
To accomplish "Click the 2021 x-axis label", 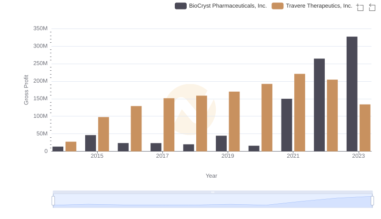I will [x=293, y=156].
